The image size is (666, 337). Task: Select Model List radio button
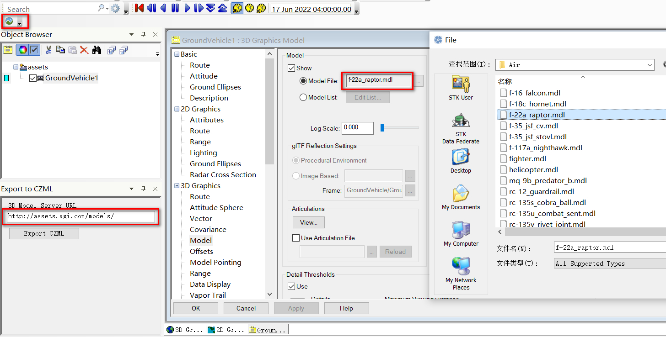click(303, 97)
